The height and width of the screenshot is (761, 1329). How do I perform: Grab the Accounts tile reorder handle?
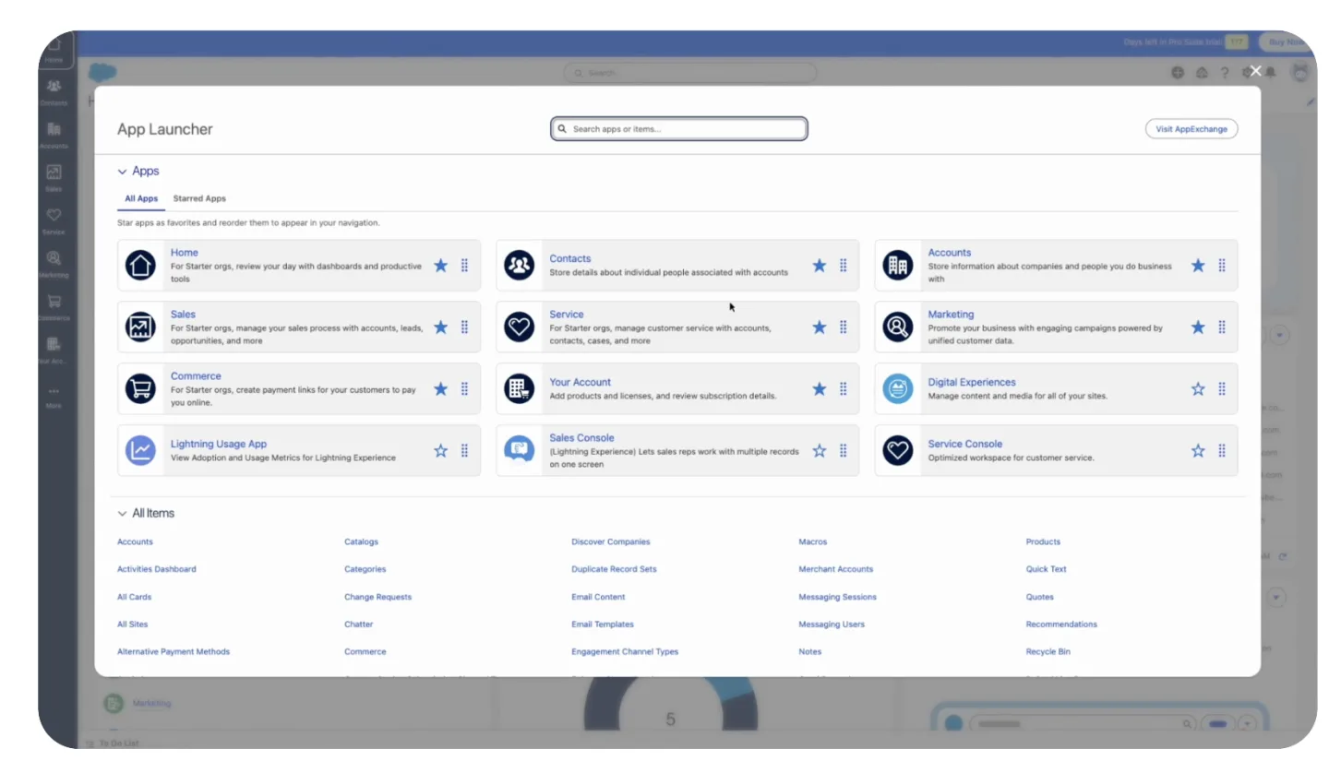tap(1222, 266)
